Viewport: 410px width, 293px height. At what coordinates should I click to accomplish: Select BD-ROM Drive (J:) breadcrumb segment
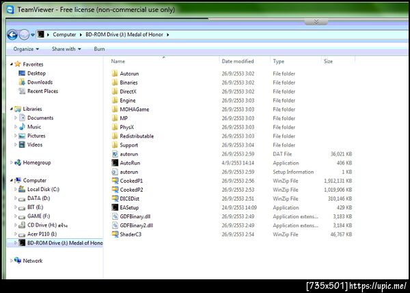124,34
